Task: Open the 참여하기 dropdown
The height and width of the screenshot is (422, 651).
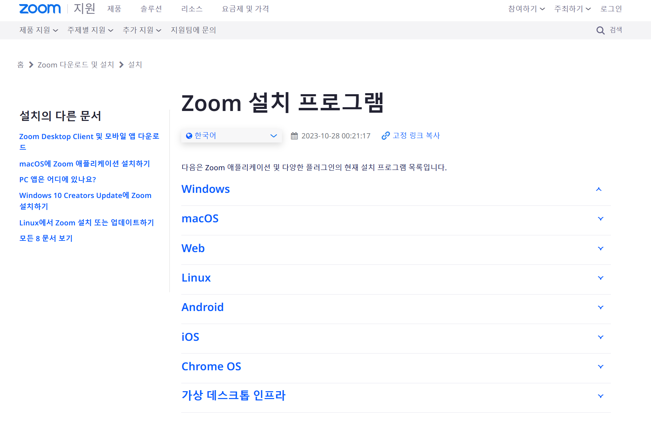Action: [526, 9]
